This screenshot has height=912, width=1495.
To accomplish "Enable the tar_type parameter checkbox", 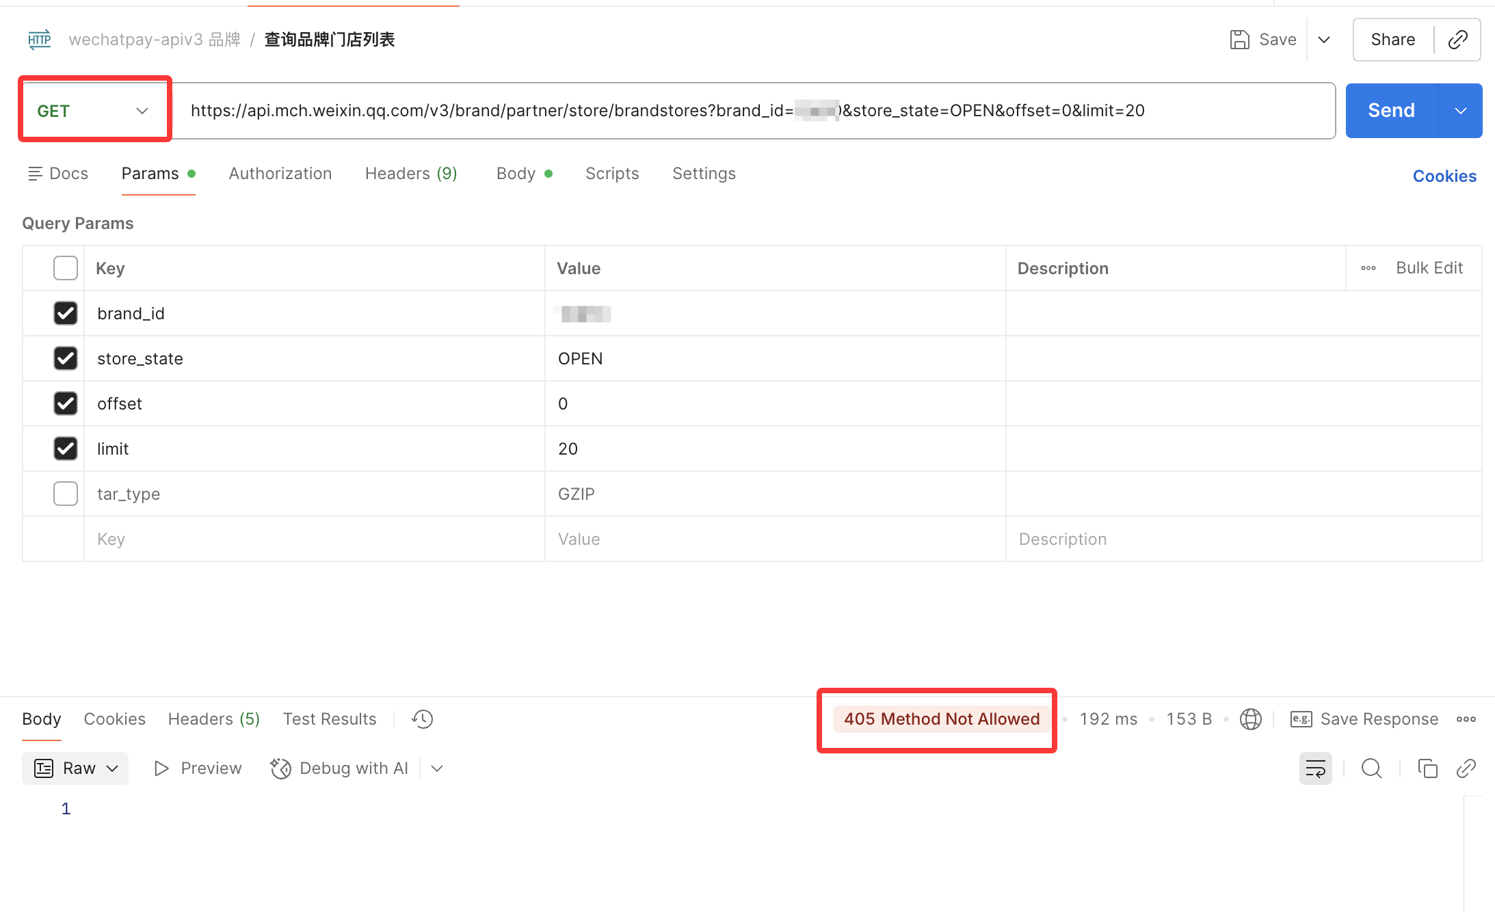I will point(66,494).
